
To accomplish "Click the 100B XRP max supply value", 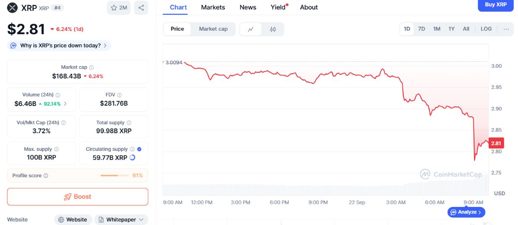I will pyautogui.click(x=41, y=157).
